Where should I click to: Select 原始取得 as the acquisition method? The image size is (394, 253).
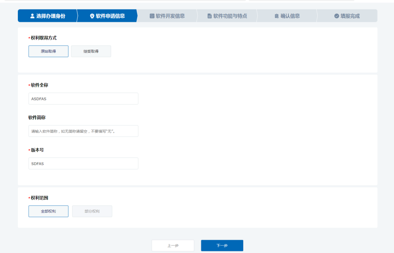point(48,51)
